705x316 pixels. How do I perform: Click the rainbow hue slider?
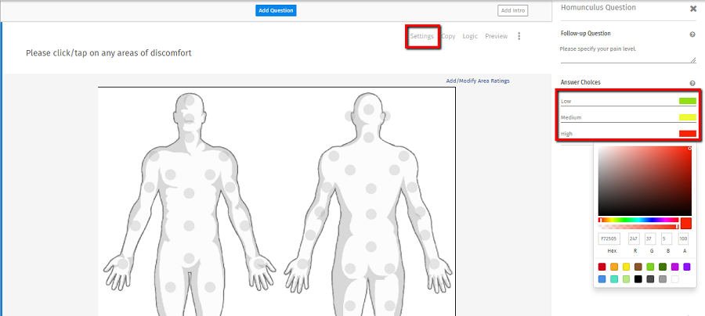pos(638,220)
